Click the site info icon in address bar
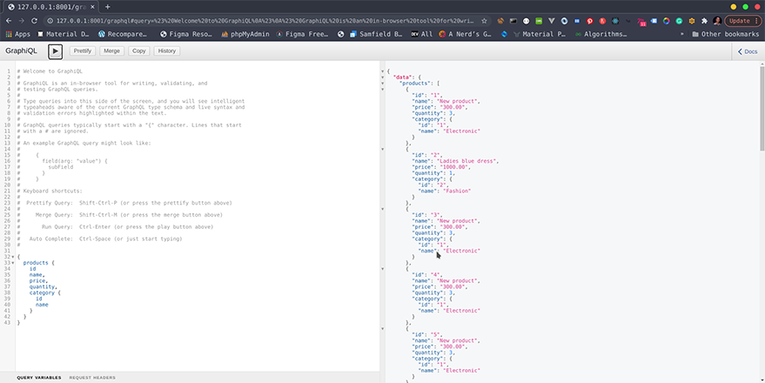Screen dimensions: 765x383 pos(50,21)
